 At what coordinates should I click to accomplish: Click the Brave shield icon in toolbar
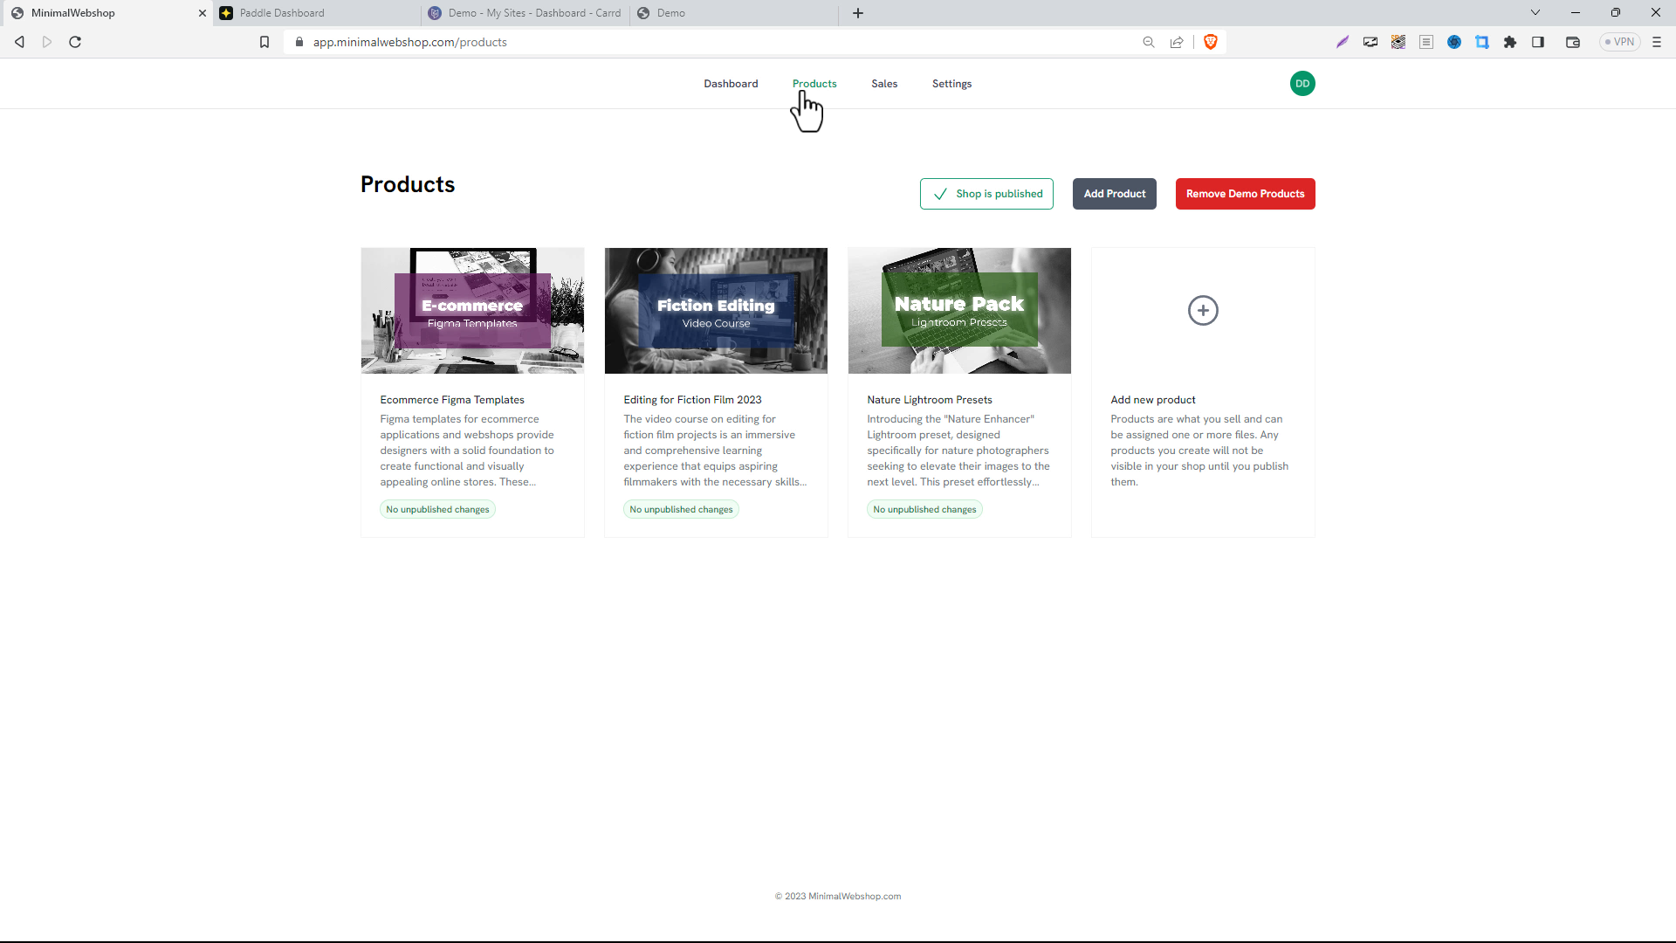[1210, 43]
